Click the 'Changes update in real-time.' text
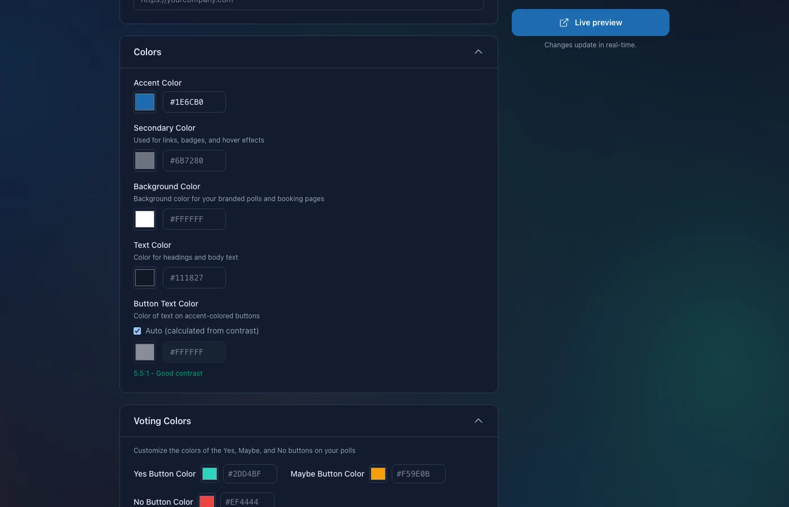789x507 pixels. 591,45
